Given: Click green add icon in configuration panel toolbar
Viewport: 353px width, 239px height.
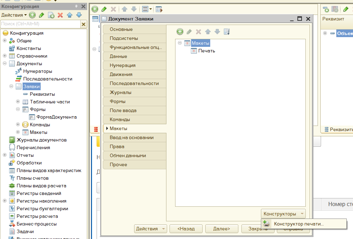Looking at the screenshot, I should pos(32,15).
